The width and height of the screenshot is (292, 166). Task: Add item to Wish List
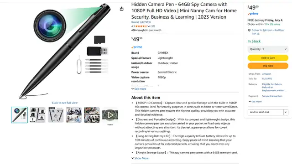266,112
